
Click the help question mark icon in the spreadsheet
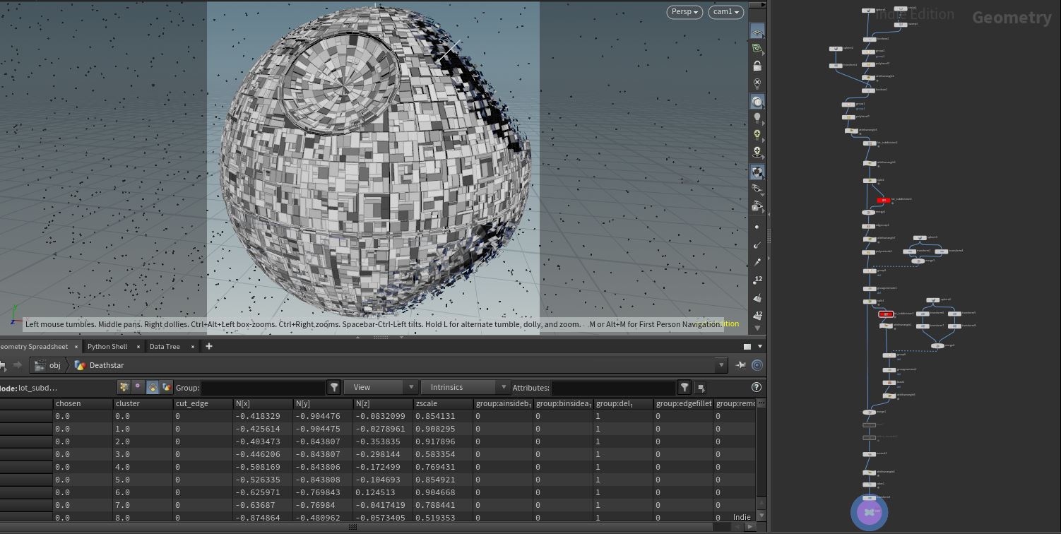point(757,387)
